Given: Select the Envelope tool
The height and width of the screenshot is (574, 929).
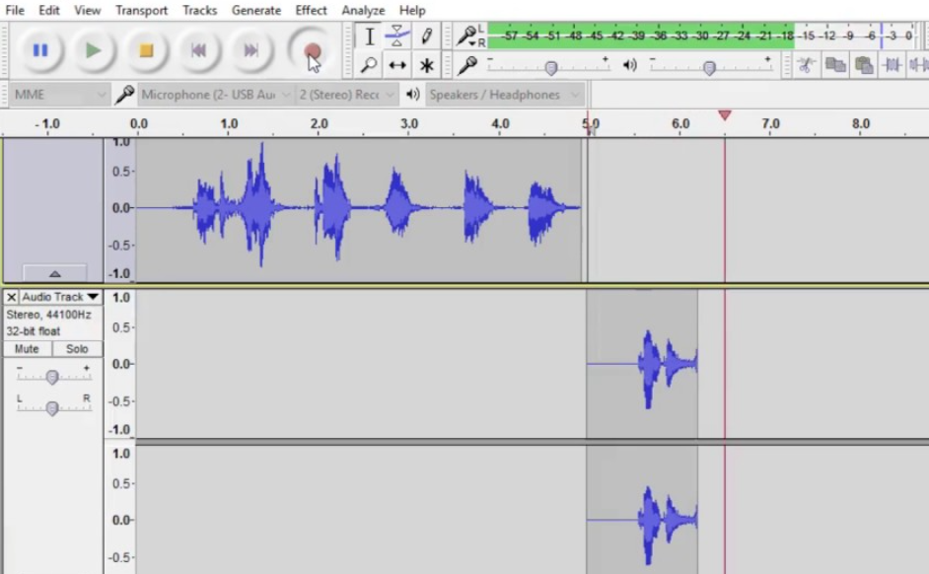Looking at the screenshot, I should pos(397,36).
